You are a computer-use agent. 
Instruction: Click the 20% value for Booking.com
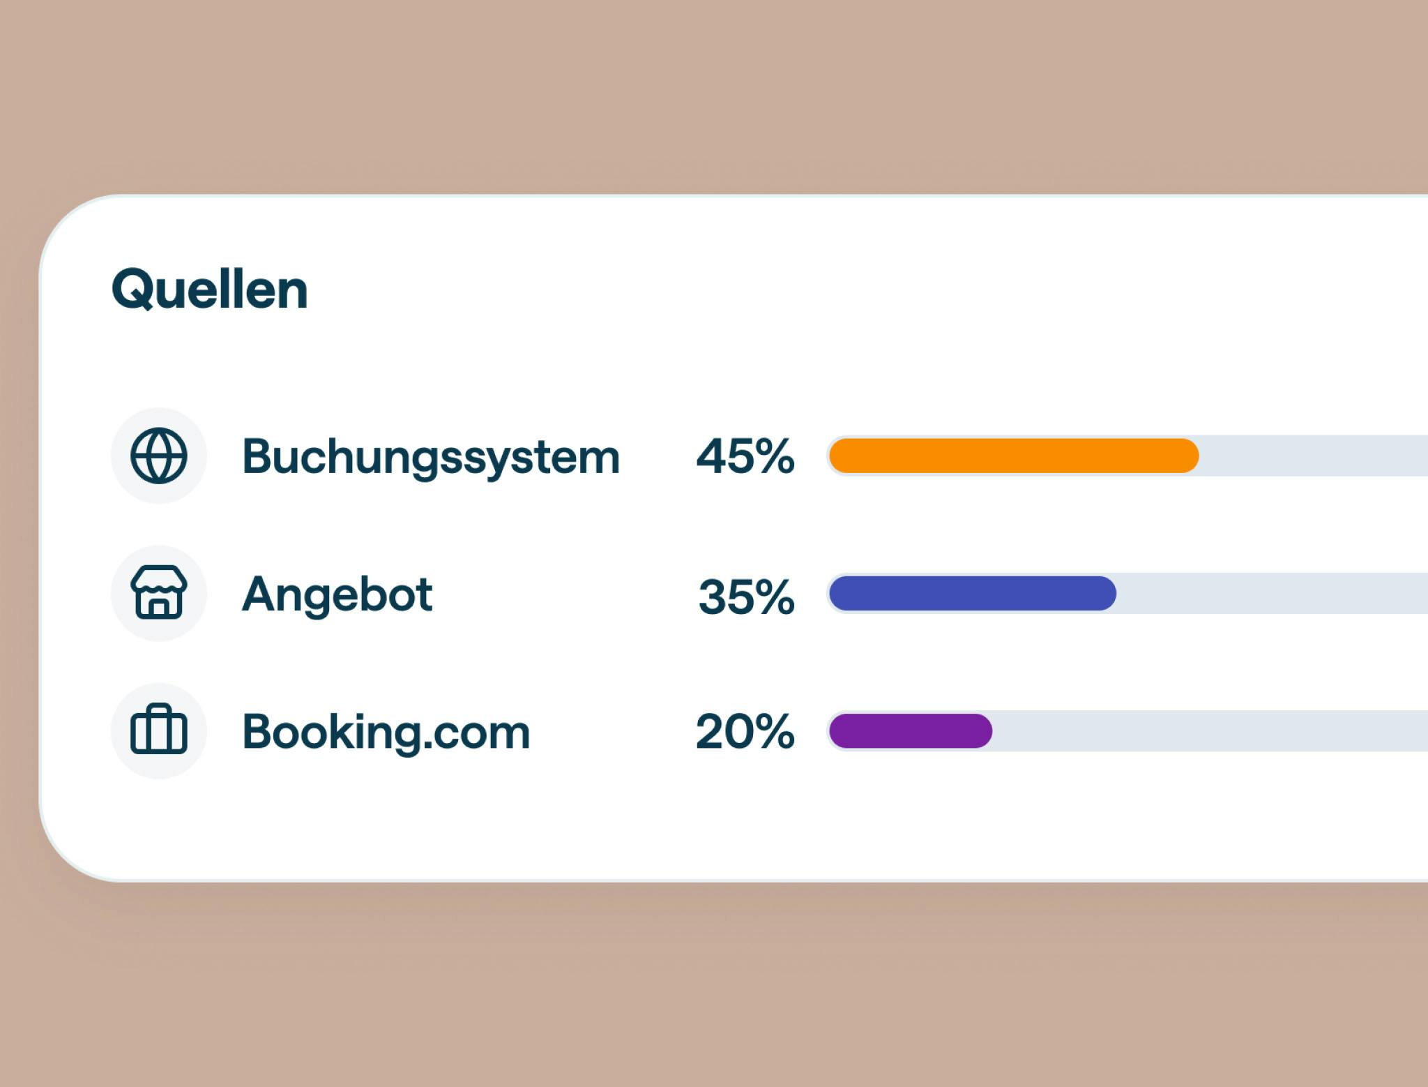point(745,731)
